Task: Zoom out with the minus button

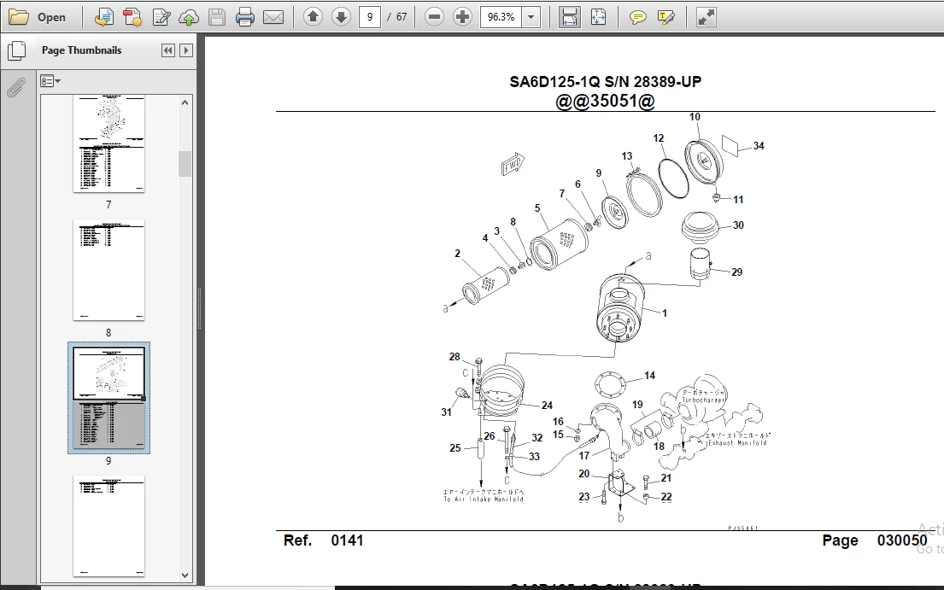Action: click(433, 17)
